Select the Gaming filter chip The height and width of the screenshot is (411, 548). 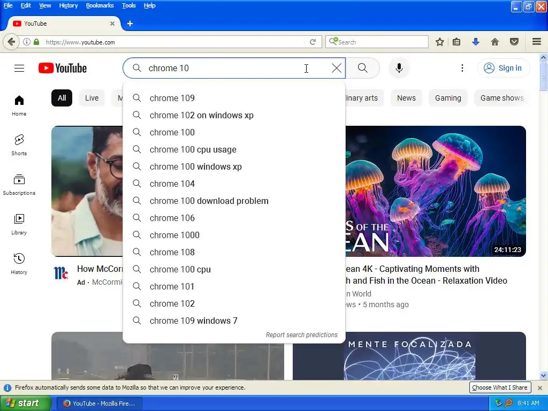(x=448, y=98)
